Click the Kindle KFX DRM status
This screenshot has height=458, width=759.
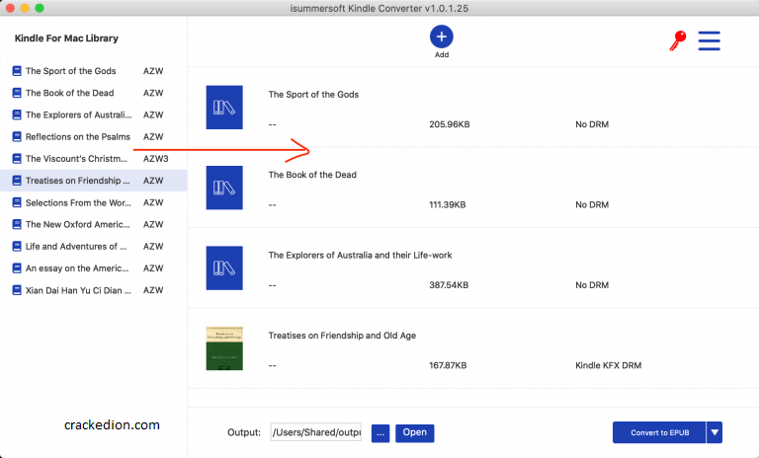click(x=609, y=365)
